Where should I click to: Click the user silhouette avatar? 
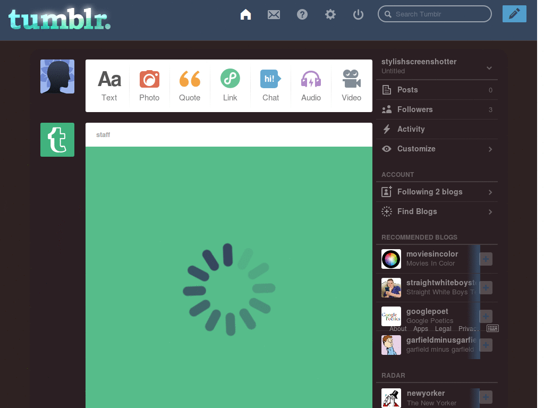click(x=57, y=76)
